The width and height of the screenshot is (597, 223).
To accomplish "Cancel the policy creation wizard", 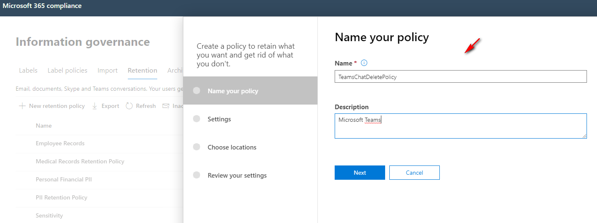I will [414, 173].
